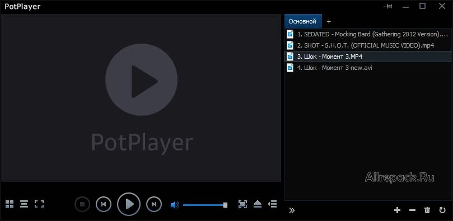The width and height of the screenshot is (453, 221).
Task: Toggle the playlist panel visibility
Action: [272, 204]
